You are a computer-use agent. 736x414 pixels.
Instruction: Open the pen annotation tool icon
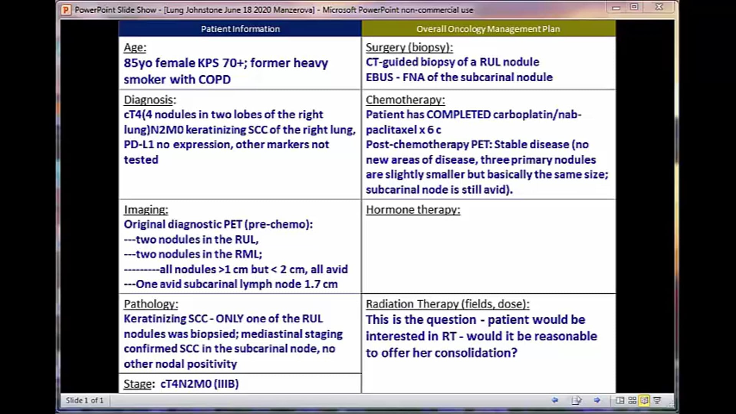point(576,400)
